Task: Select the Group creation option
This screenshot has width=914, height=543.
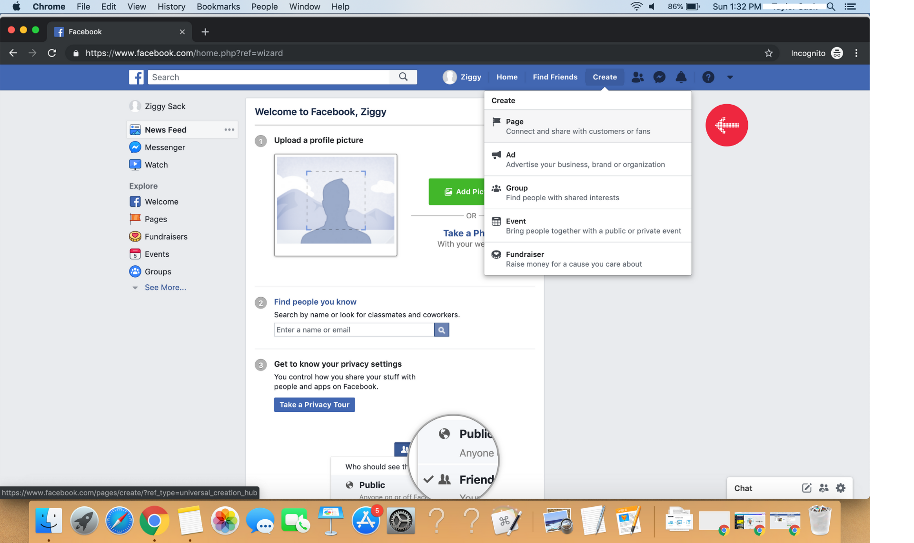Action: coord(586,192)
